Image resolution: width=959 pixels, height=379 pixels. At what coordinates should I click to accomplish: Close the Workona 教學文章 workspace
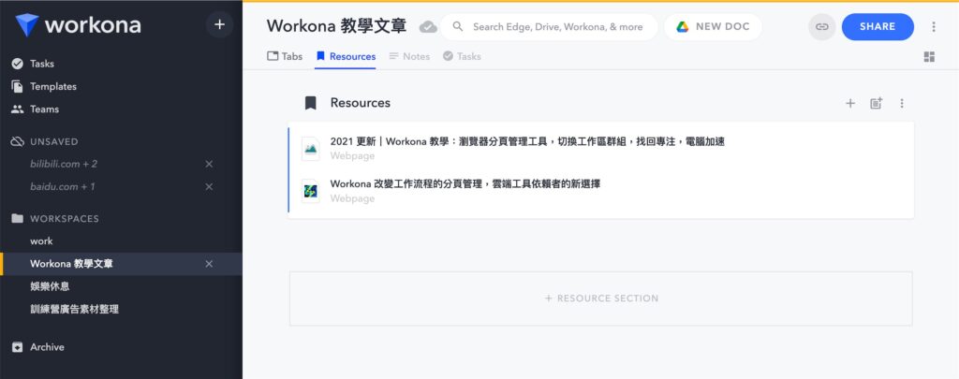[209, 264]
